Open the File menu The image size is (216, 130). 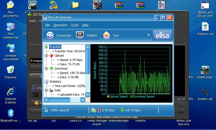[48, 25]
